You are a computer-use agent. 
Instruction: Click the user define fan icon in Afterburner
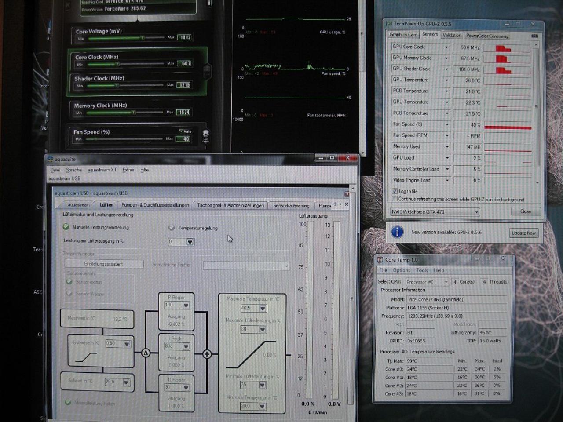tap(205, 135)
